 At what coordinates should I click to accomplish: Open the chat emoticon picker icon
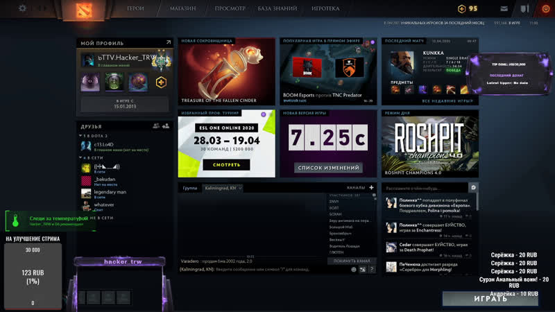click(x=354, y=270)
